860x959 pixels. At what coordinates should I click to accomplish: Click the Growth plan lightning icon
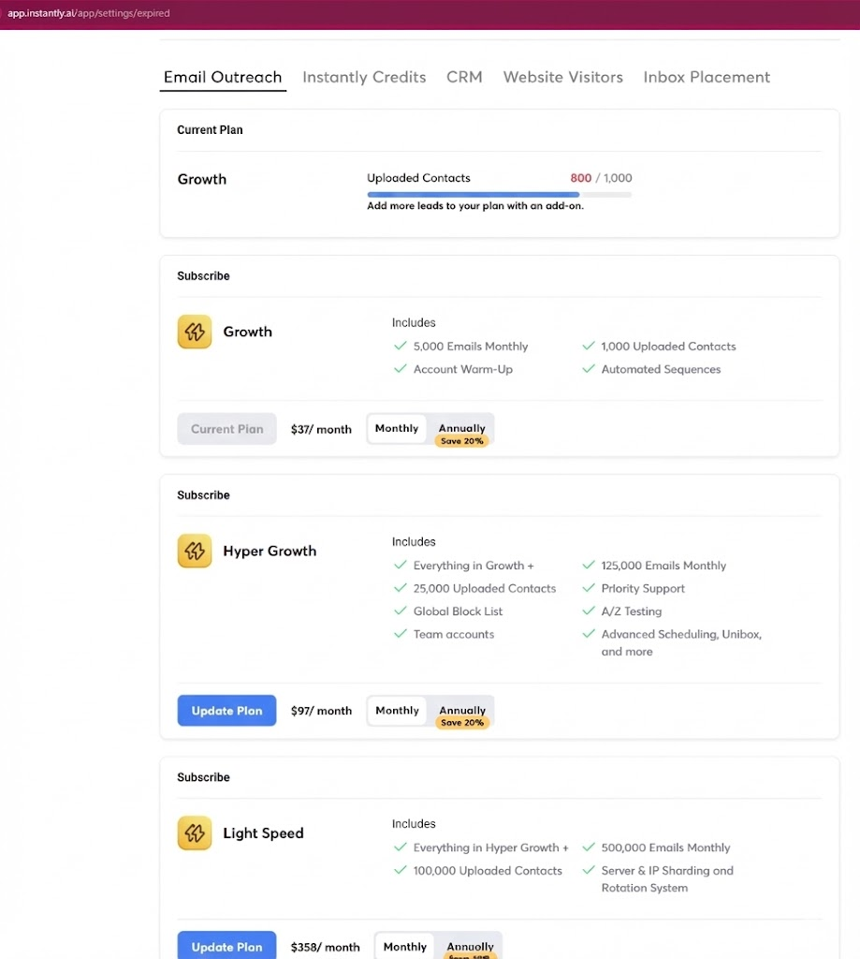click(x=195, y=332)
